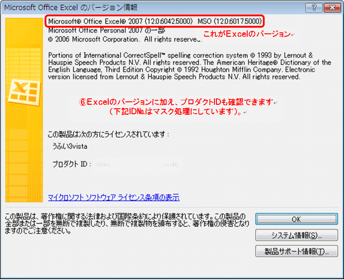Select the 2006 Microsoft Corporation copyright line
Screen dimensions: 344x279
125,39
